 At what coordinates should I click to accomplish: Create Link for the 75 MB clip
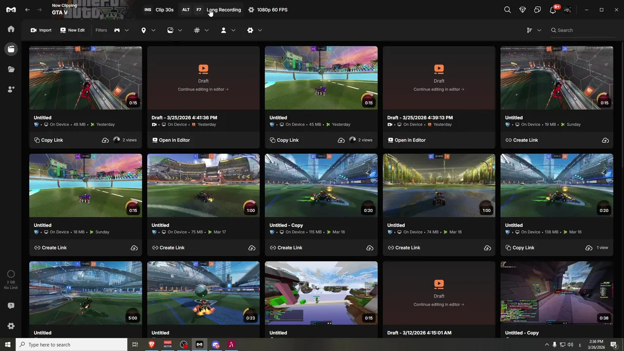point(168,248)
